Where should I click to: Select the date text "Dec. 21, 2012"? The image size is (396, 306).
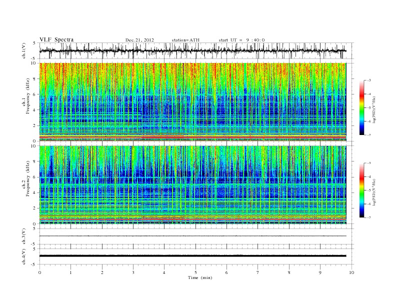[139, 40]
